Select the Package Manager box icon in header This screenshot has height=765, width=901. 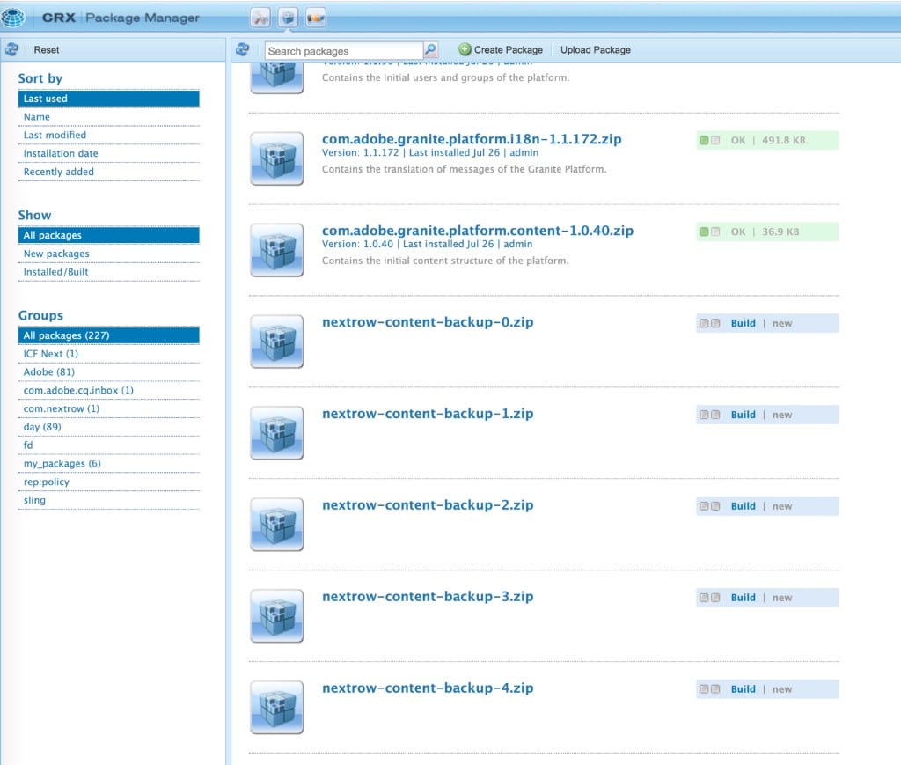(288, 18)
